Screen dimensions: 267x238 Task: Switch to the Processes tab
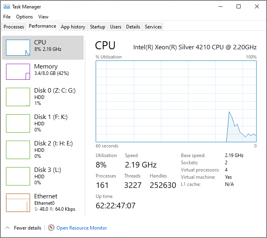pos(14,27)
